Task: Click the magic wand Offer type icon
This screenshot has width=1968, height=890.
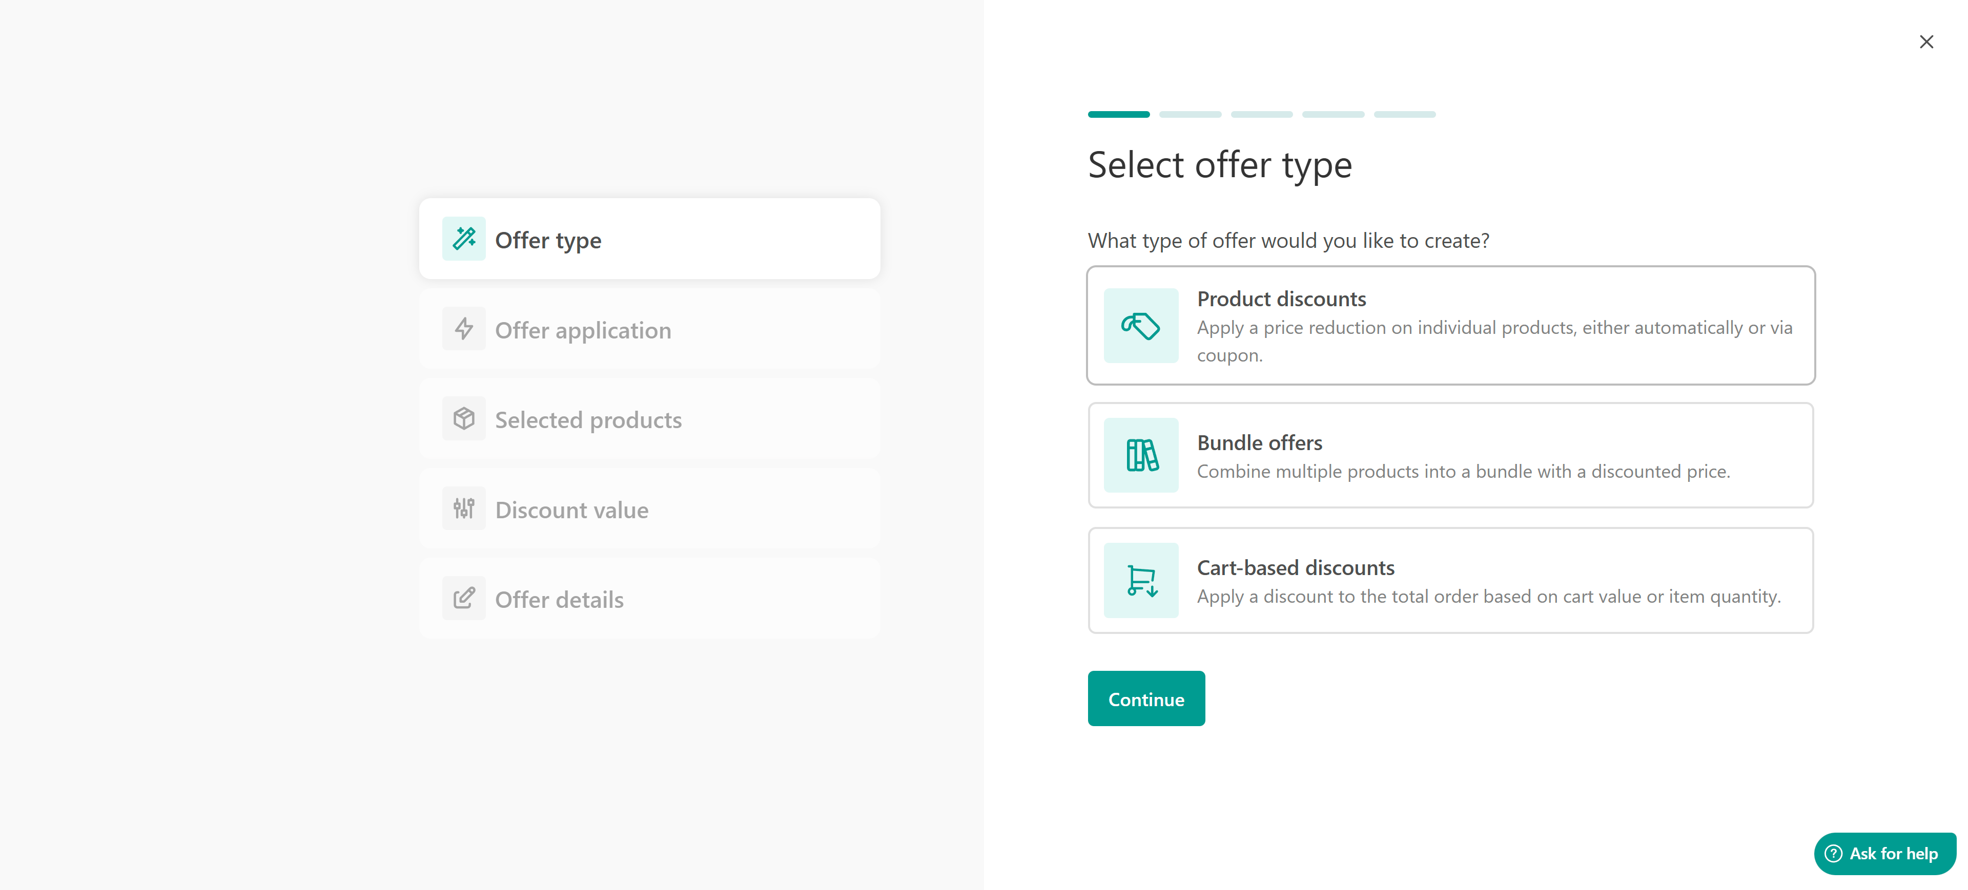Action: [x=464, y=239]
